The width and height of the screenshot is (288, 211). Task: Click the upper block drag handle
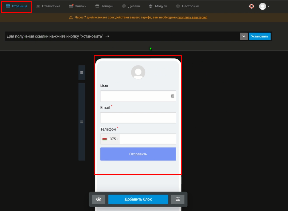pos(82,73)
